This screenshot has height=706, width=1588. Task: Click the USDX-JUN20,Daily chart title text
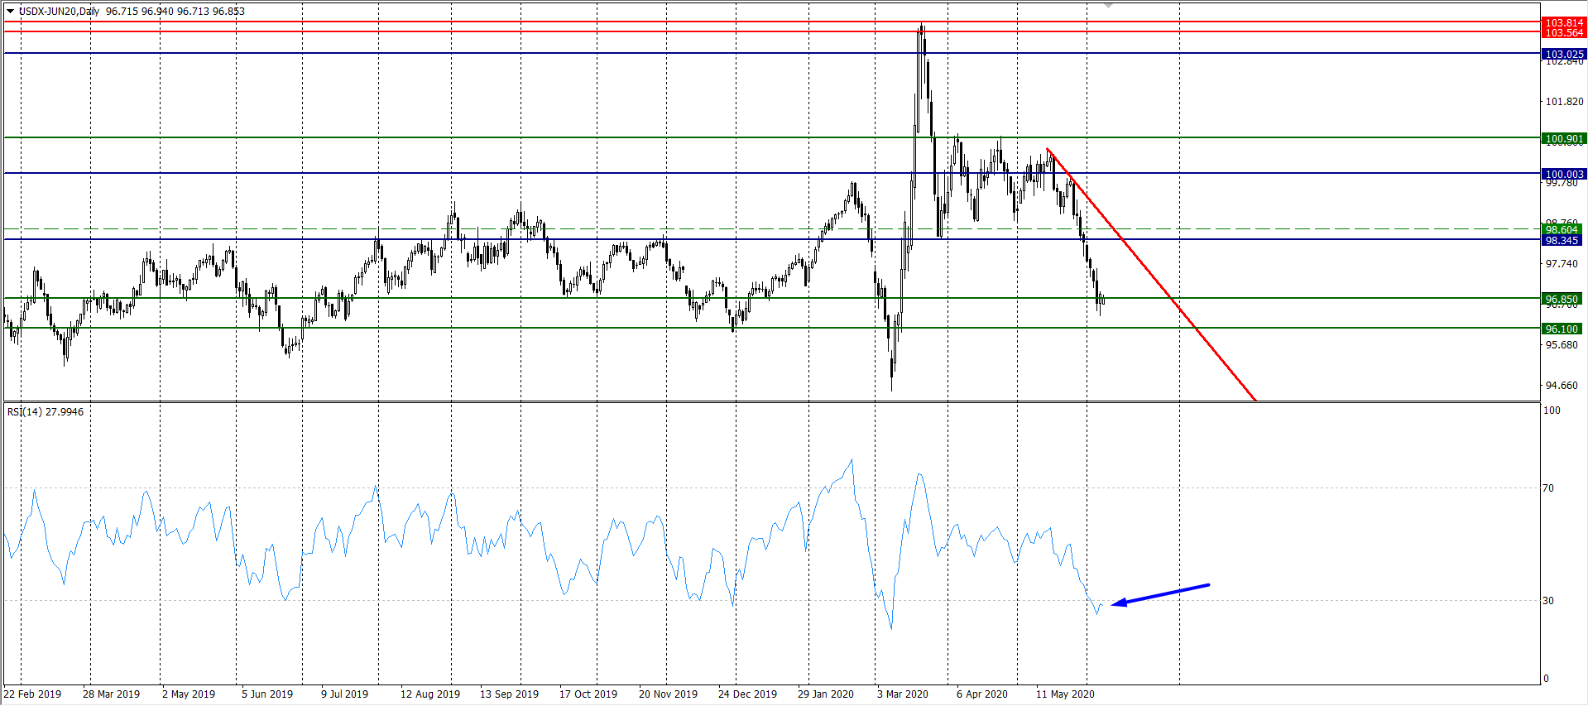coord(59,12)
